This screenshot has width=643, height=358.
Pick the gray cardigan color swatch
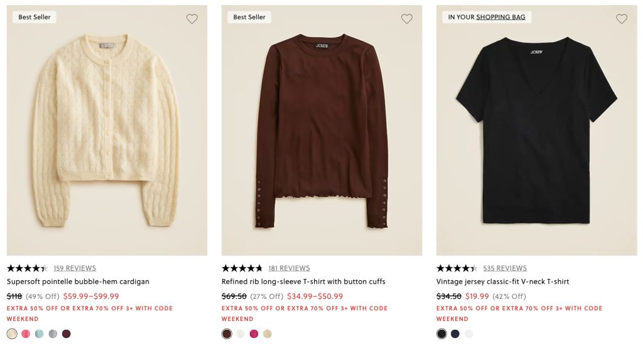[x=53, y=334]
